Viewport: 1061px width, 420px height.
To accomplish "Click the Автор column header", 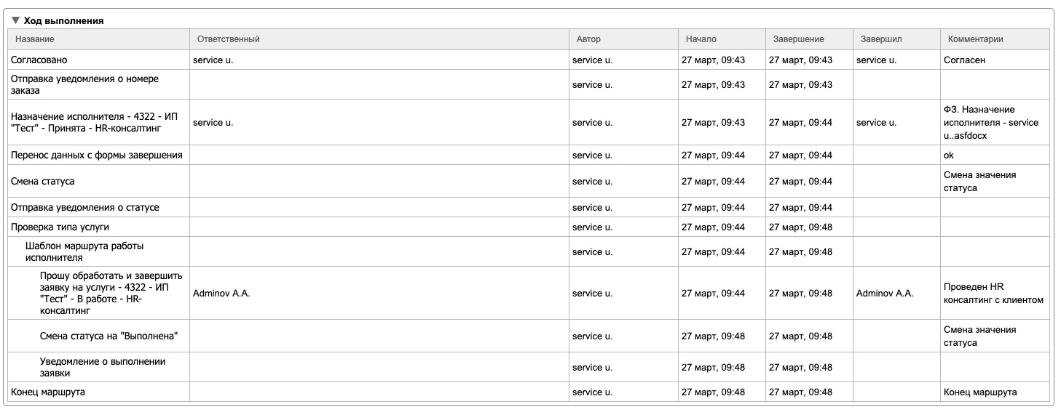I will pos(588,39).
